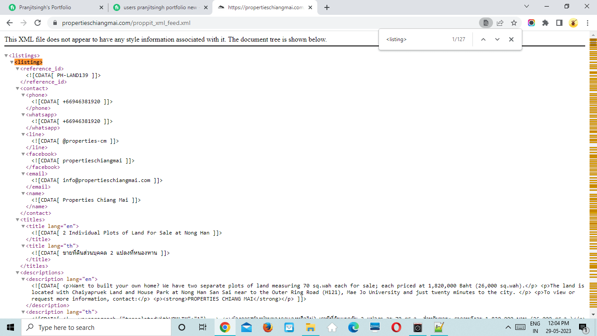
Task: Jump to next find match
Action: coord(497,39)
